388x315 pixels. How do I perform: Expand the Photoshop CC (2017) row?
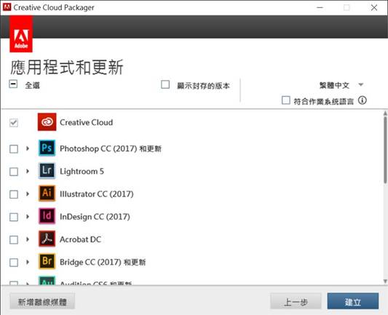28,148
